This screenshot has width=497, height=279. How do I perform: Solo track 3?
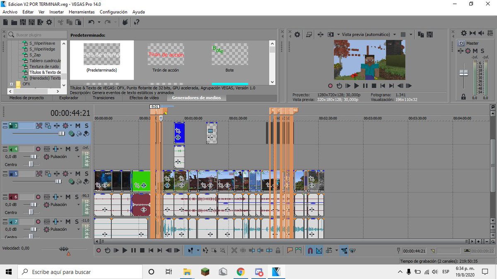[x=87, y=126]
